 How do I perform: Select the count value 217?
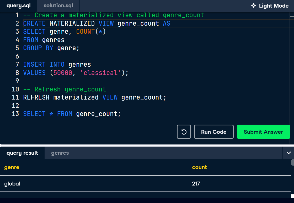pyautogui.click(x=196, y=184)
